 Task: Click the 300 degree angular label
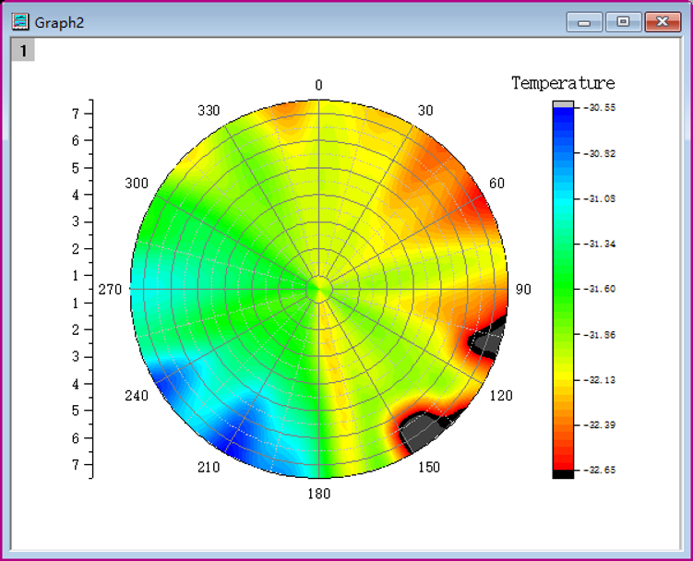point(137,183)
